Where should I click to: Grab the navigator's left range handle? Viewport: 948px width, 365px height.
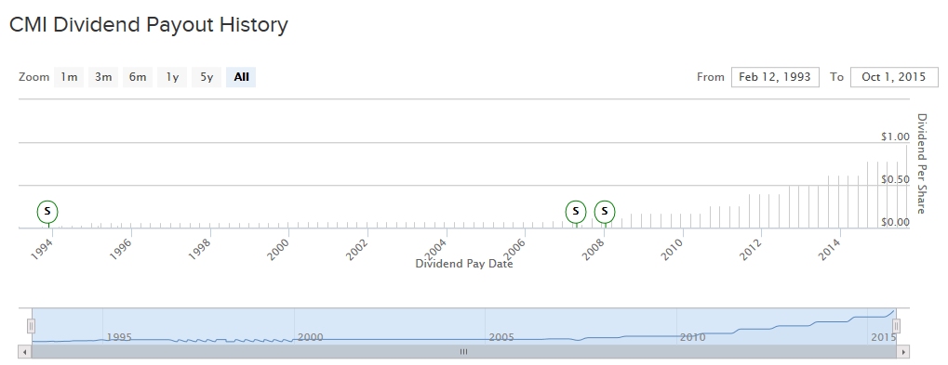(x=31, y=326)
